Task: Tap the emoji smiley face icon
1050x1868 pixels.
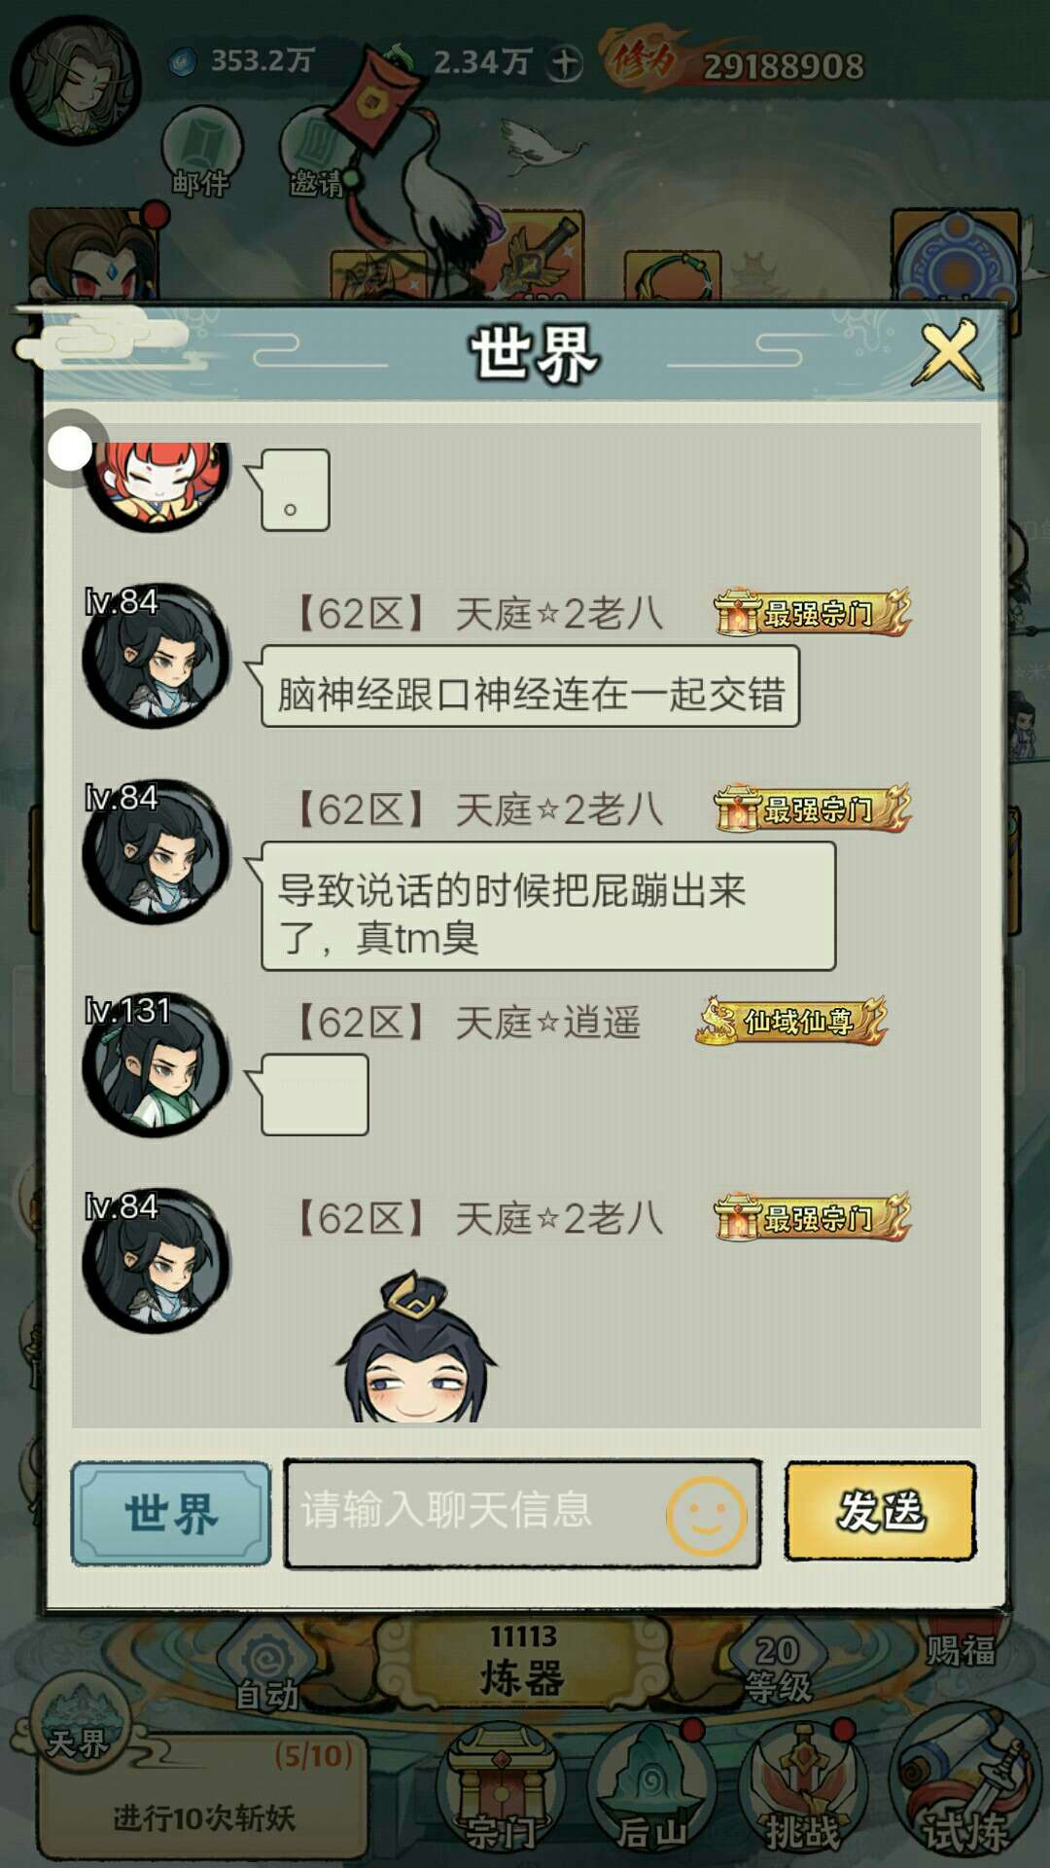Action: coord(706,1515)
